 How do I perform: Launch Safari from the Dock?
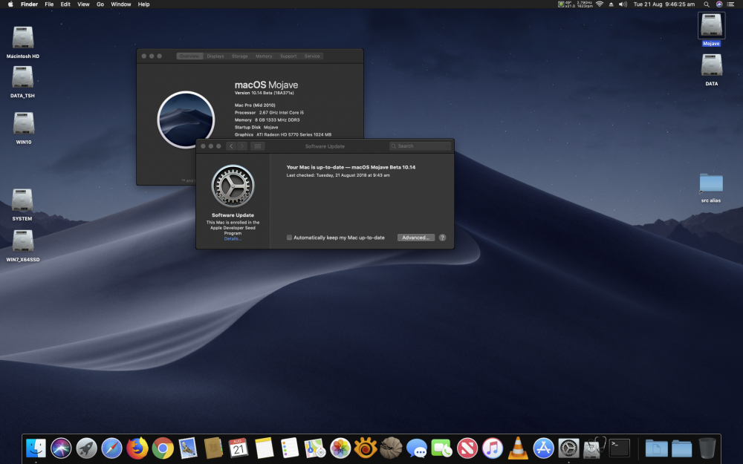click(x=112, y=448)
